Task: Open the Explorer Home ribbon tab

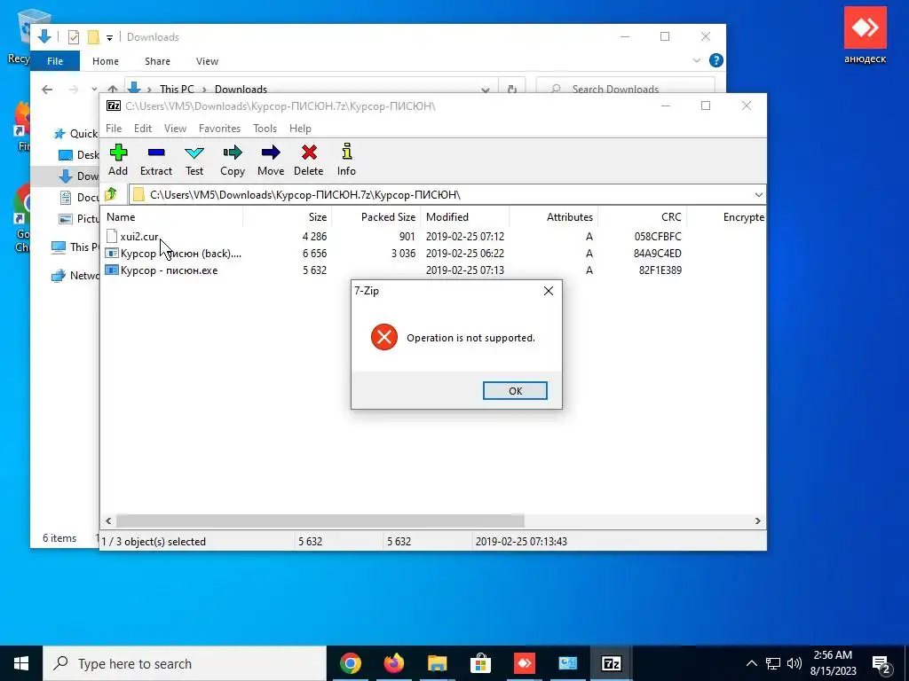Action: 106,61
